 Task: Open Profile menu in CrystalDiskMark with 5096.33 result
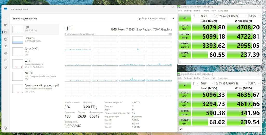197,78
